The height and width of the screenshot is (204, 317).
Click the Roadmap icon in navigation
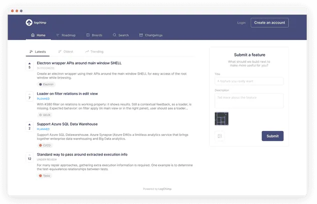pos(58,35)
